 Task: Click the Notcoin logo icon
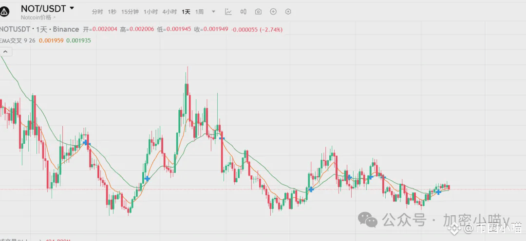coord(4,12)
